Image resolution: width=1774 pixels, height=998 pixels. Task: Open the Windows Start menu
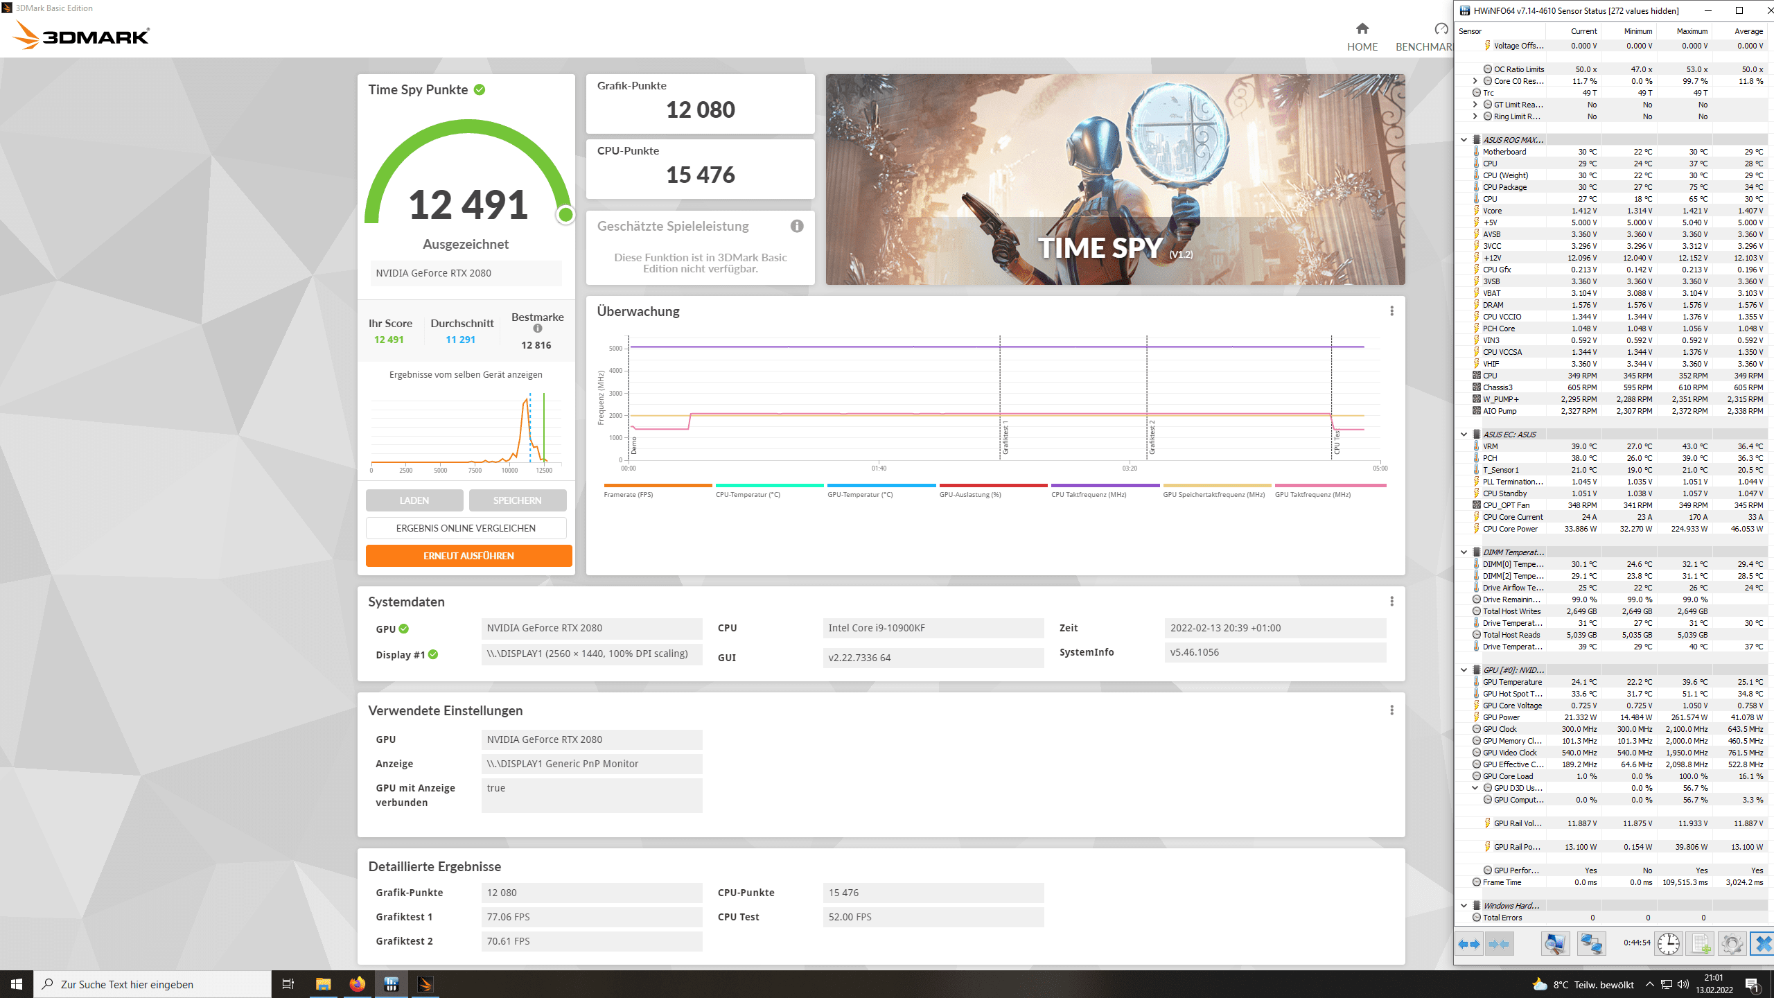(17, 984)
